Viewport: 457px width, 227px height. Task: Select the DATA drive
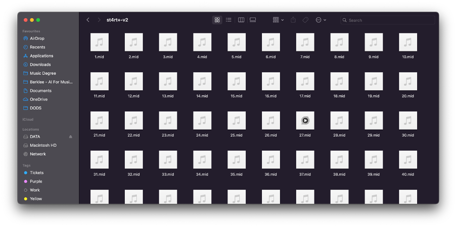[x=35, y=137]
